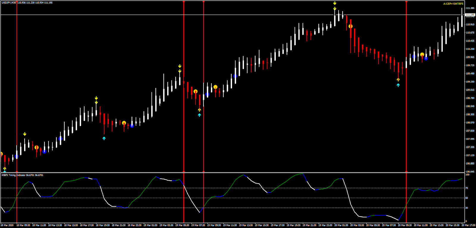This screenshot has height=228, width=476.
Task: Select the yellow dot near 20 Mar 11:30
Action: point(422,55)
